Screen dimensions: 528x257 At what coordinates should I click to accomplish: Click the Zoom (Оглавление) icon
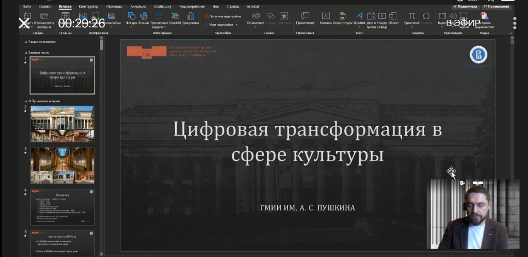[256, 16]
